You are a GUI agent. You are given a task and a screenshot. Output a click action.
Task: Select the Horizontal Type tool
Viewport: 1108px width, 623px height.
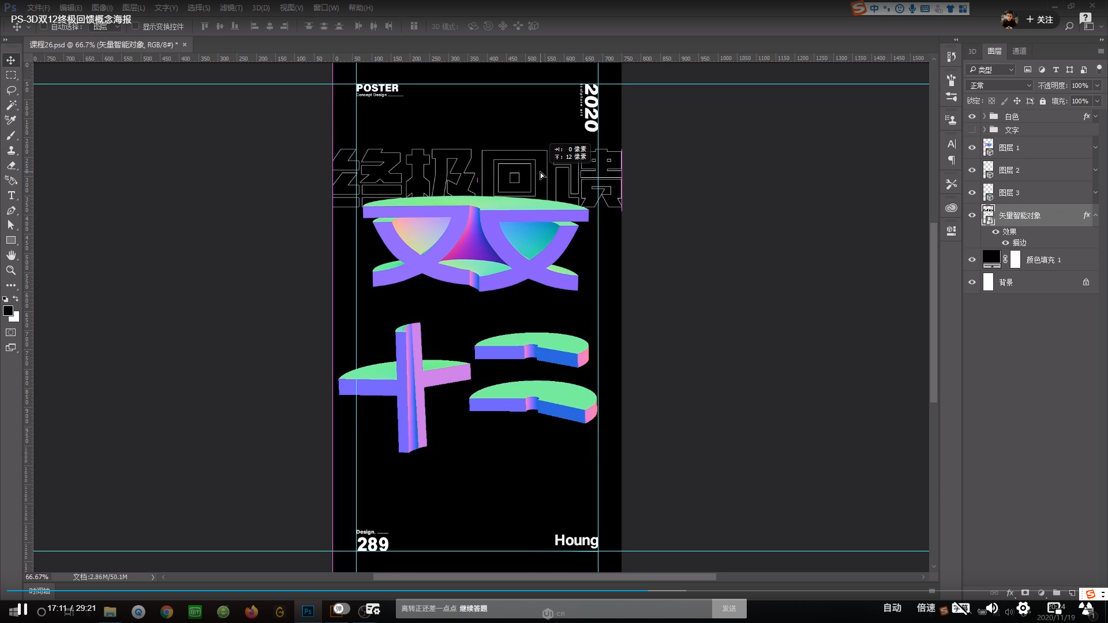[x=11, y=195]
